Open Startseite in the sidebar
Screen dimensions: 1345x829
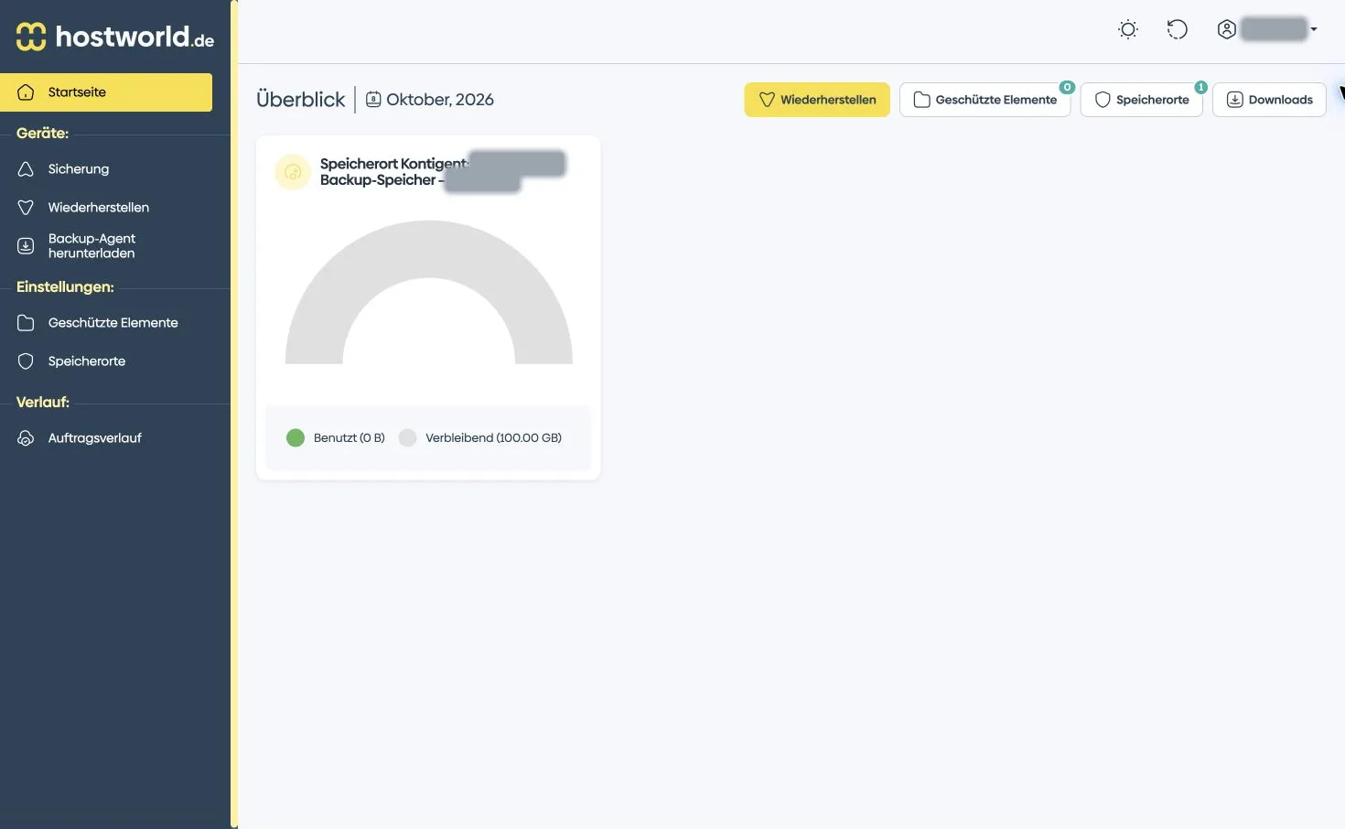click(x=106, y=92)
